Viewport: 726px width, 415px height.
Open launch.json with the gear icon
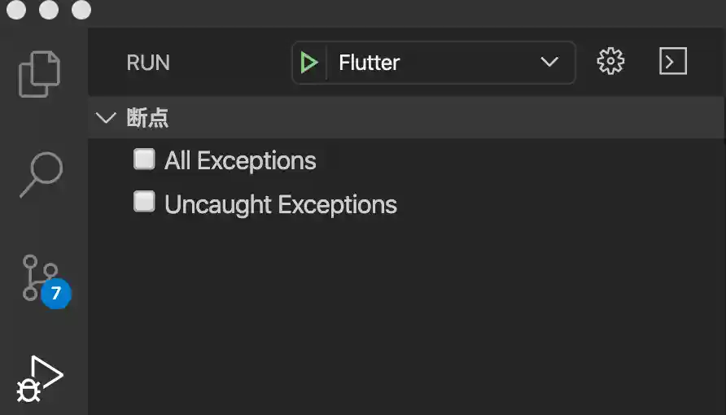click(x=610, y=62)
